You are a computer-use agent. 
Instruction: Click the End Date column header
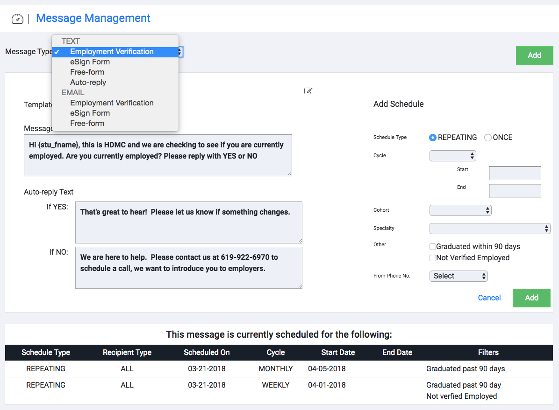coord(397,352)
